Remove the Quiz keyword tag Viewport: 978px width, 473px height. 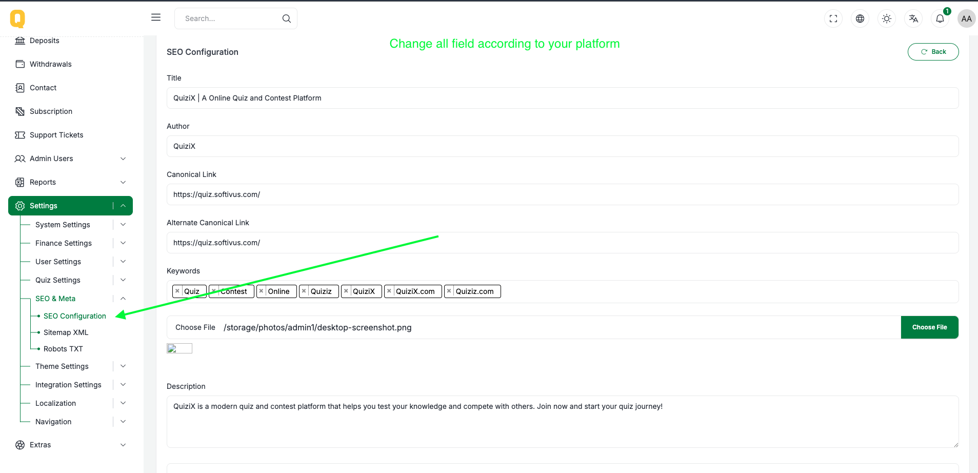(x=177, y=291)
